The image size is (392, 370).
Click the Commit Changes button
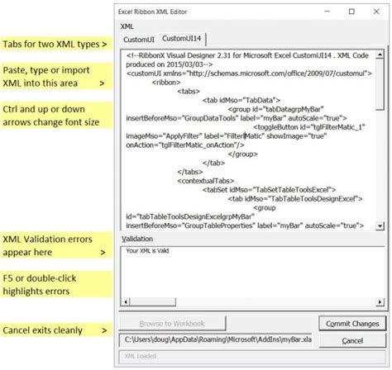click(x=352, y=324)
